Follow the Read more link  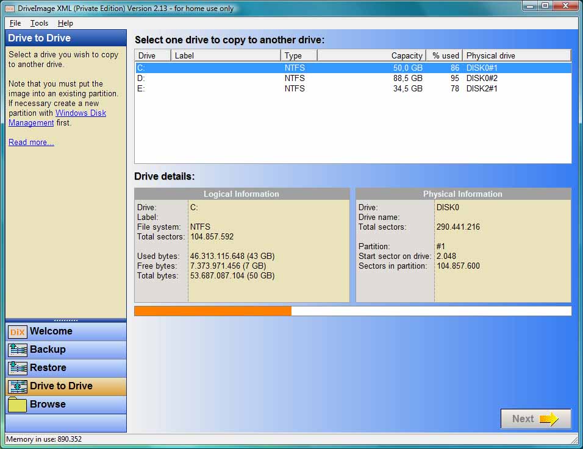click(31, 142)
